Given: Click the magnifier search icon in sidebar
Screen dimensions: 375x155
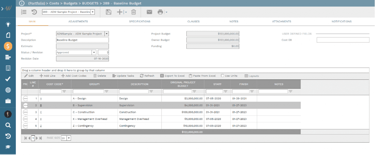Looking at the screenshot, I should coord(8,125).
